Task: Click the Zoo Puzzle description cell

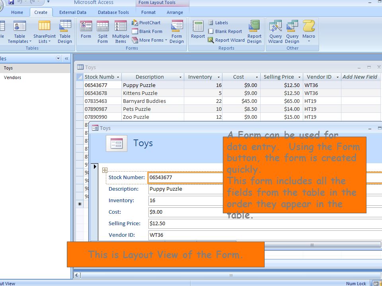Action: click(x=153, y=117)
